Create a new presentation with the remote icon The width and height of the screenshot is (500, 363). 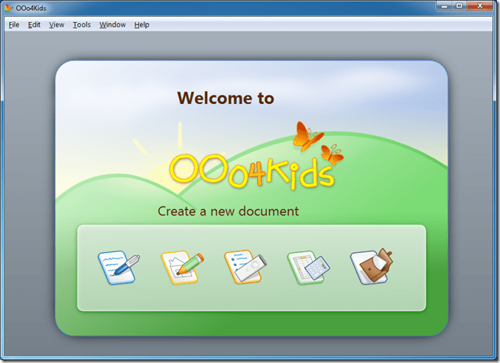[245, 267]
